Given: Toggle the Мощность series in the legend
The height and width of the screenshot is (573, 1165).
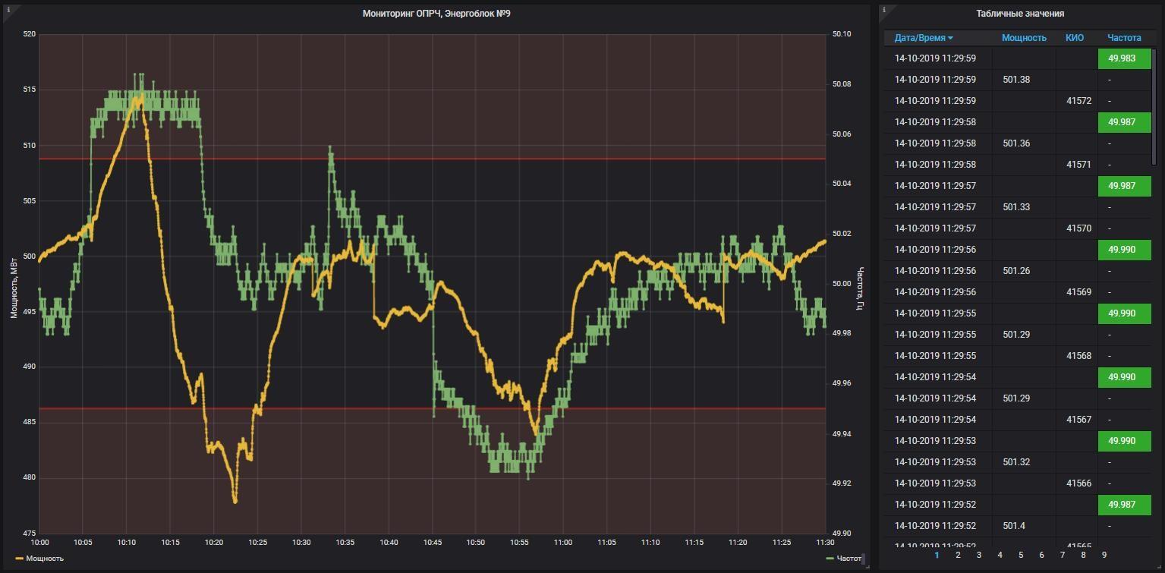Looking at the screenshot, I should click(45, 559).
